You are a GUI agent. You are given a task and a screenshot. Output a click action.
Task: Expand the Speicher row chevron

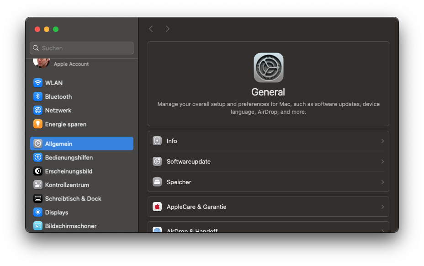coord(382,182)
